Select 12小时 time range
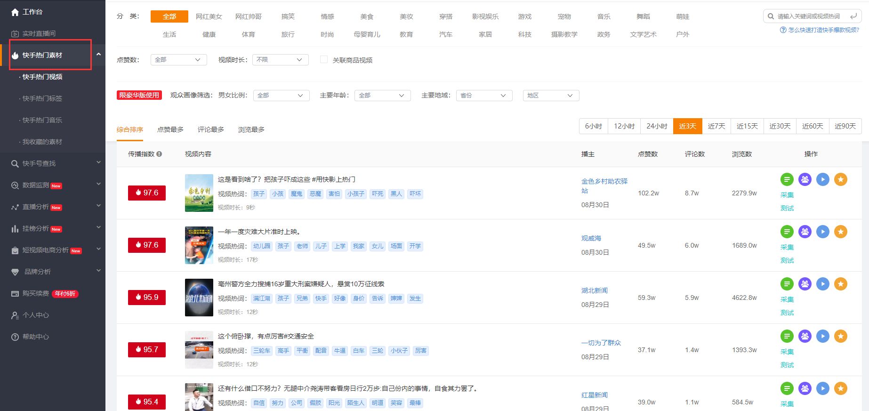 click(x=624, y=126)
